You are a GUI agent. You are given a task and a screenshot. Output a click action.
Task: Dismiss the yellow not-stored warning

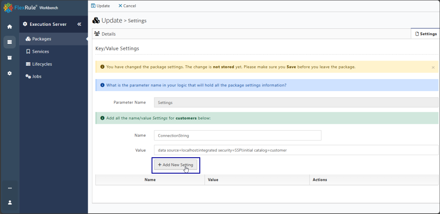(433, 67)
